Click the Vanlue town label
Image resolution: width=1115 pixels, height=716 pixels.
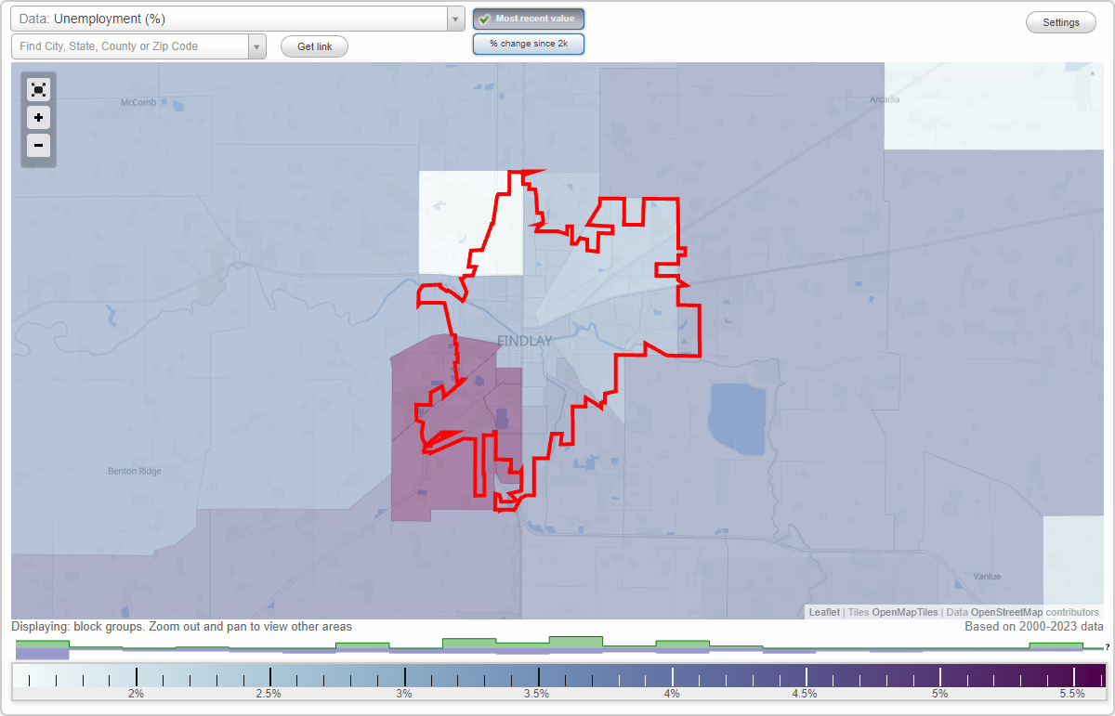(987, 576)
